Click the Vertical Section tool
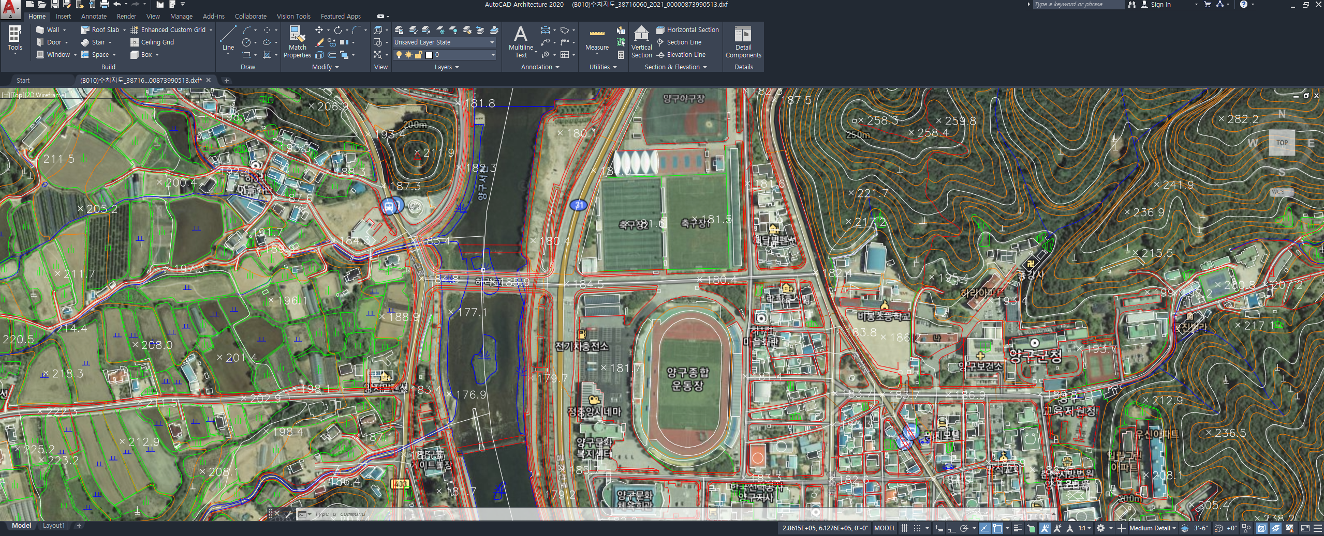This screenshot has height=536, width=1324. (641, 41)
